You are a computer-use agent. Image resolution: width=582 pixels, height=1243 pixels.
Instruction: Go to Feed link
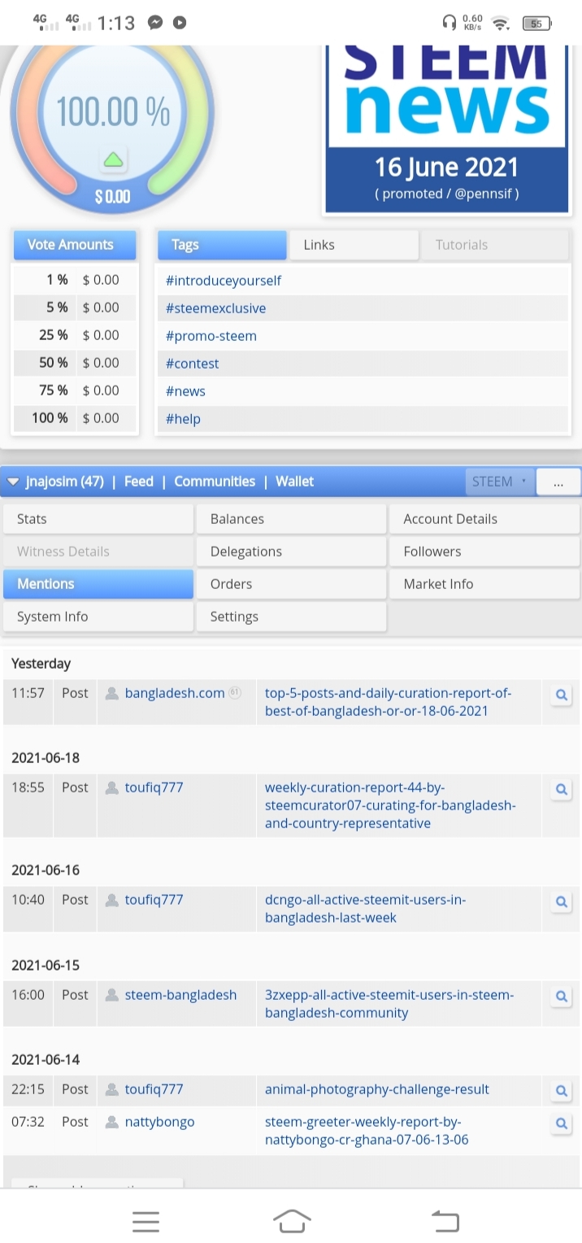coord(138,482)
